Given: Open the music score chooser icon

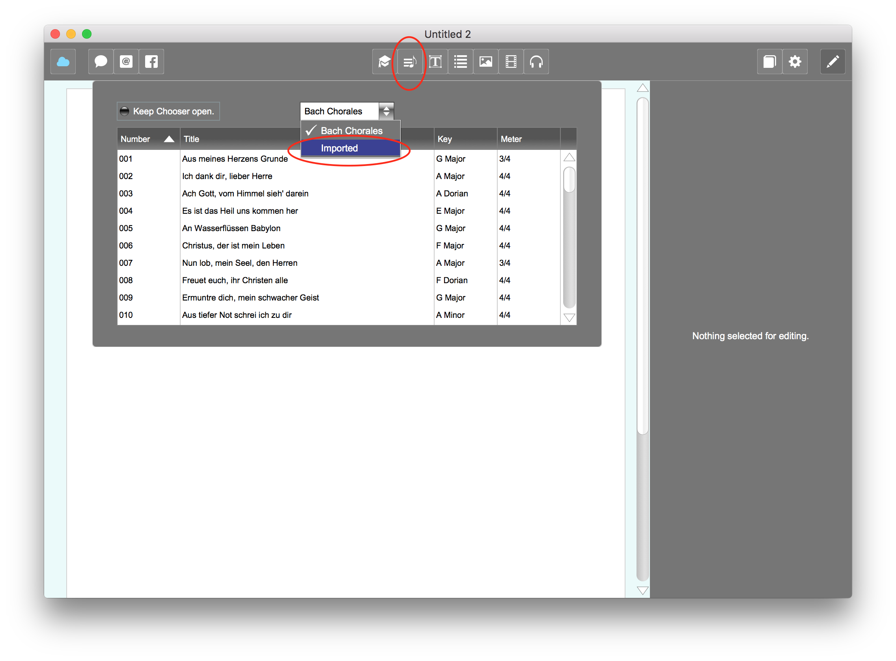Looking at the screenshot, I should (x=410, y=62).
